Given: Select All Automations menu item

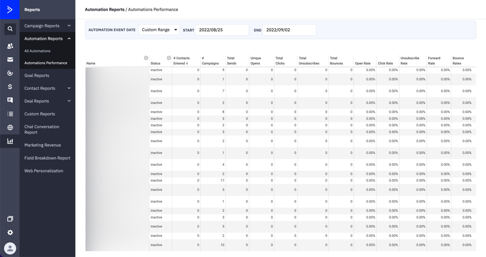Looking at the screenshot, I should click(x=37, y=51).
